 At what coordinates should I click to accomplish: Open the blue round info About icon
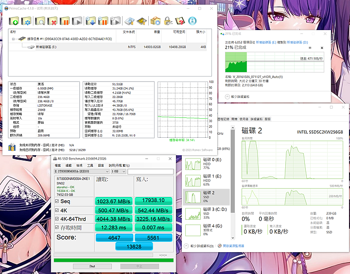192,21
